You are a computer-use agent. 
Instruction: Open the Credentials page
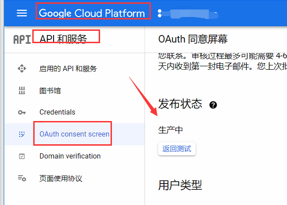tap(57, 112)
